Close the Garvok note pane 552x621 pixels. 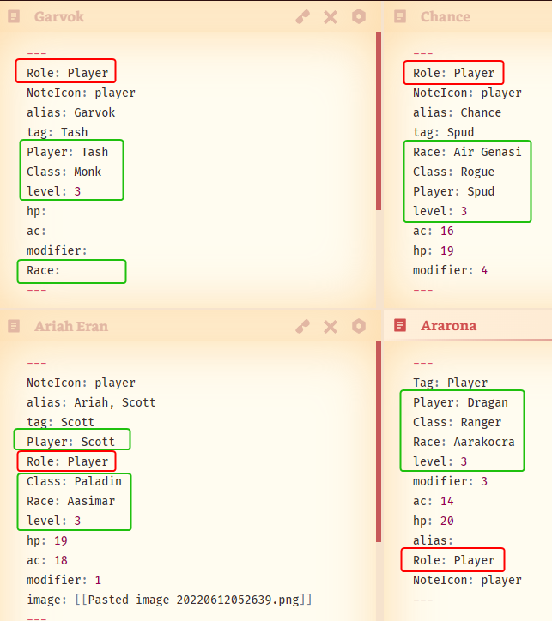331,17
